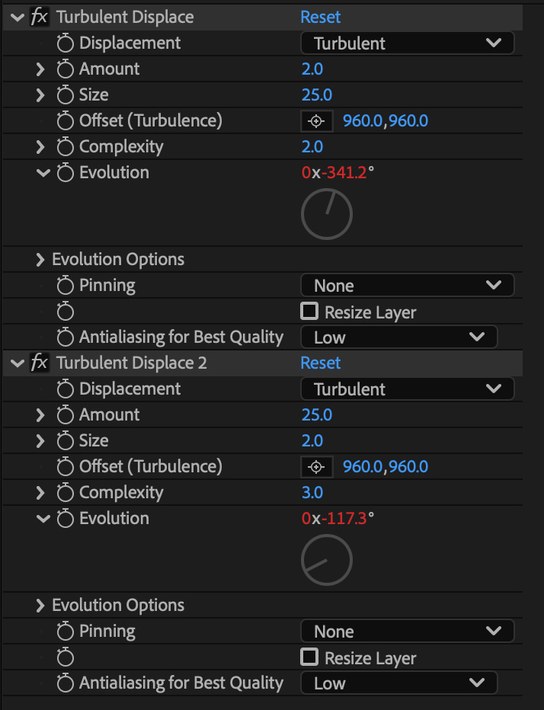Select the Turbulent Displace 2 effect name
This screenshot has height=710, width=544.
132,363
